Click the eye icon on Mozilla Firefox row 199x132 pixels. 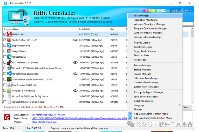(75, 40)
